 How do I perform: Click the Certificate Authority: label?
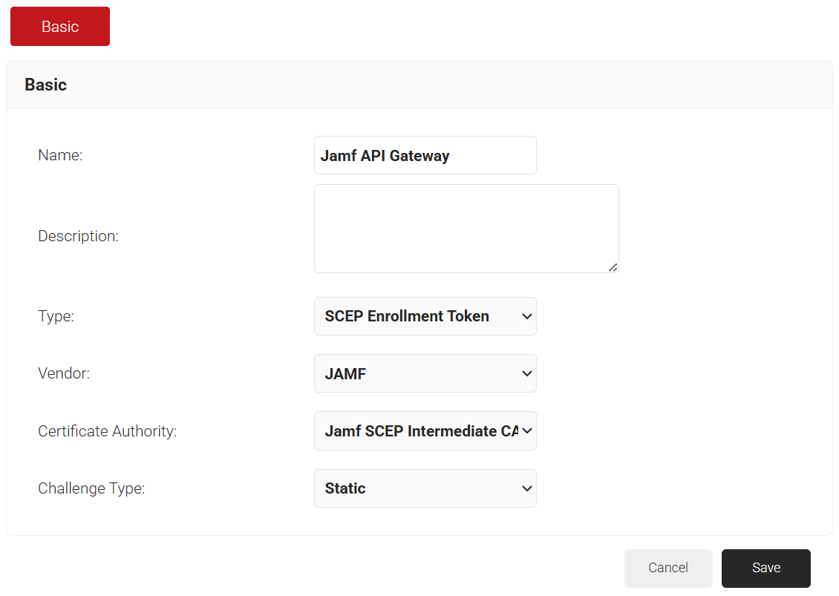pyautogui.click(x=107, y=431)
